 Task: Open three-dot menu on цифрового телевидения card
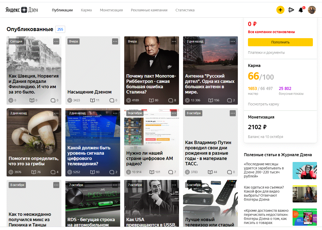pyautogui.click(x=115, y=113)
